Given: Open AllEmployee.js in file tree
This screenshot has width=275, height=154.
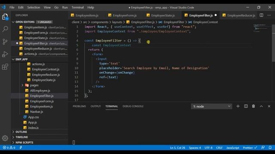Looking at the screenshot, I should [40, 91].
